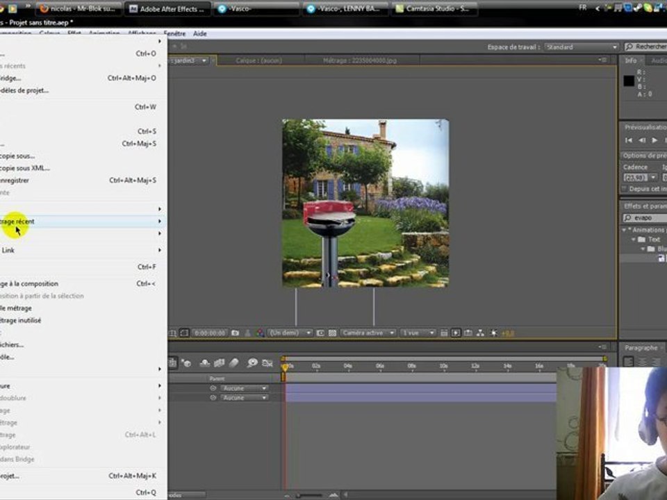The image size is (667, 500).
Task: Open Brainstorm lightbulb icon
Action: pyautogui.click(x=253, y=362)
